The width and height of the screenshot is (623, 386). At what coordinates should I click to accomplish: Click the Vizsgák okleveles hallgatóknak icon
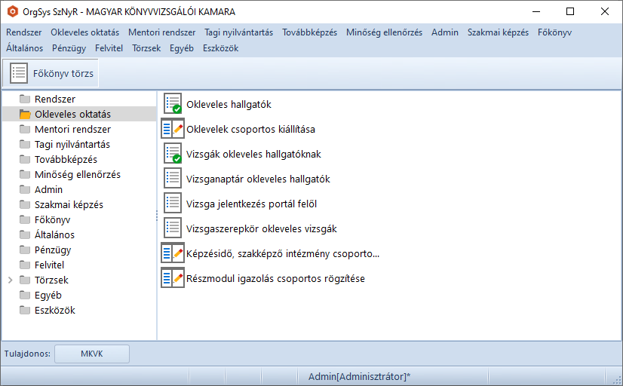click(x=173, y=154)
